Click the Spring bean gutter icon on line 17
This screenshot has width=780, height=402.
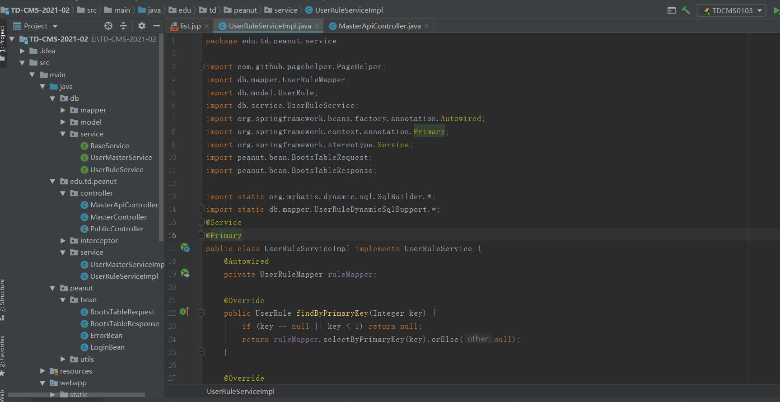coord(185,248)
